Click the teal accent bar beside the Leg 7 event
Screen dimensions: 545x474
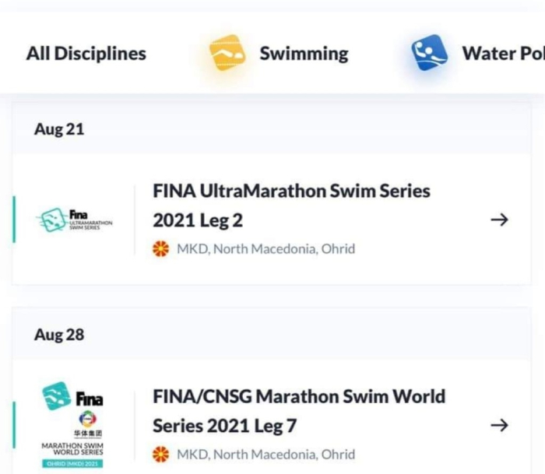pos(14,425)
